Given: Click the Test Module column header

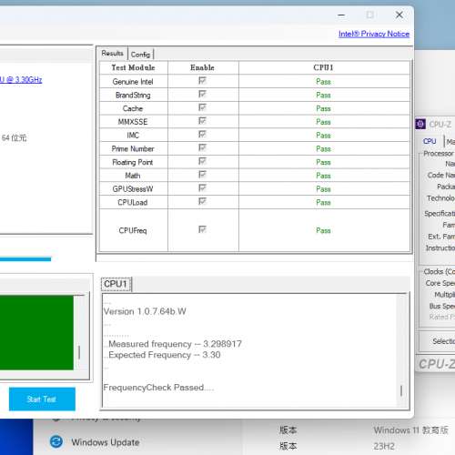Looking at the screenshot, I should (x=133, y=67).
